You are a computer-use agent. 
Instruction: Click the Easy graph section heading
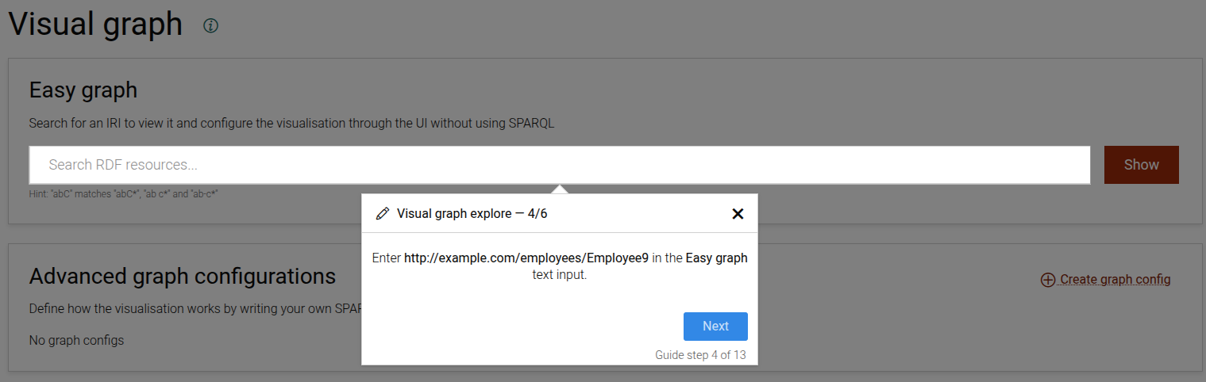click(x=83, y=90)
